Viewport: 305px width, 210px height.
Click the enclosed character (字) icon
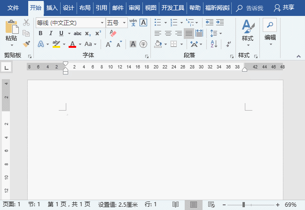coord(143,44)
